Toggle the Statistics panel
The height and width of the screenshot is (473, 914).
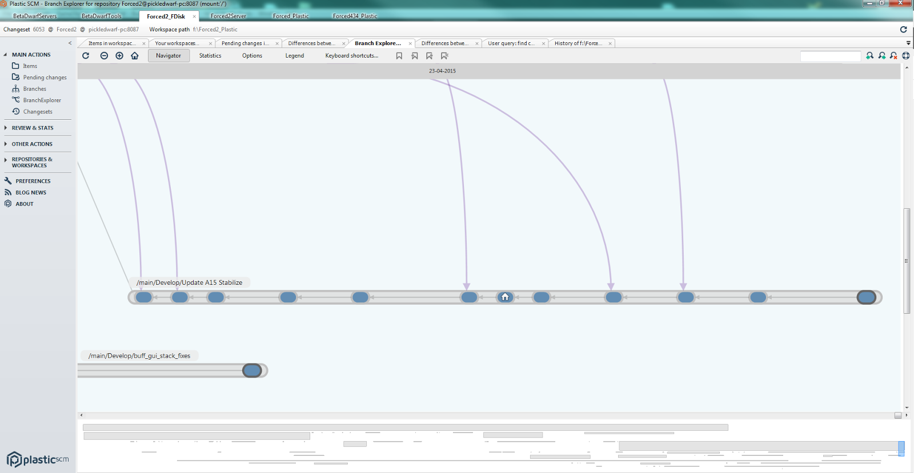click(x=210, y=55)
